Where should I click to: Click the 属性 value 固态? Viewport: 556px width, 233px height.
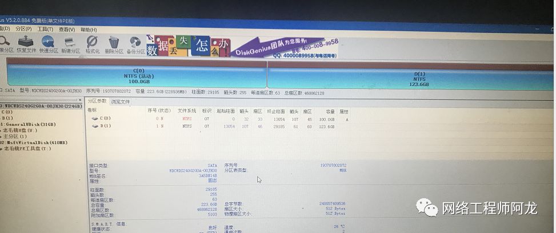pos(213,181)
